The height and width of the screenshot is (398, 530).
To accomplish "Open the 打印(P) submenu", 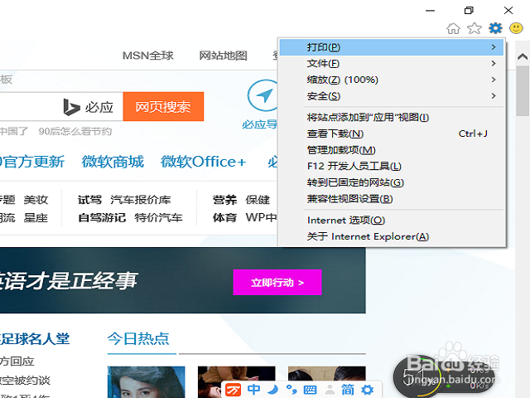I will tap(392, 47).
